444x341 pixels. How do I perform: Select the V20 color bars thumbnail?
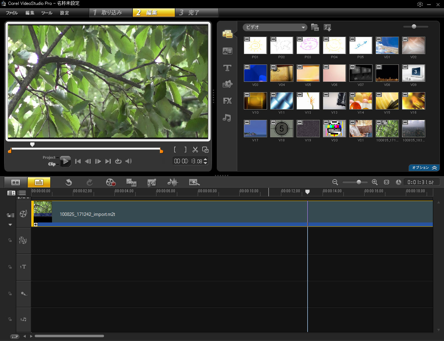click(334, 129)
